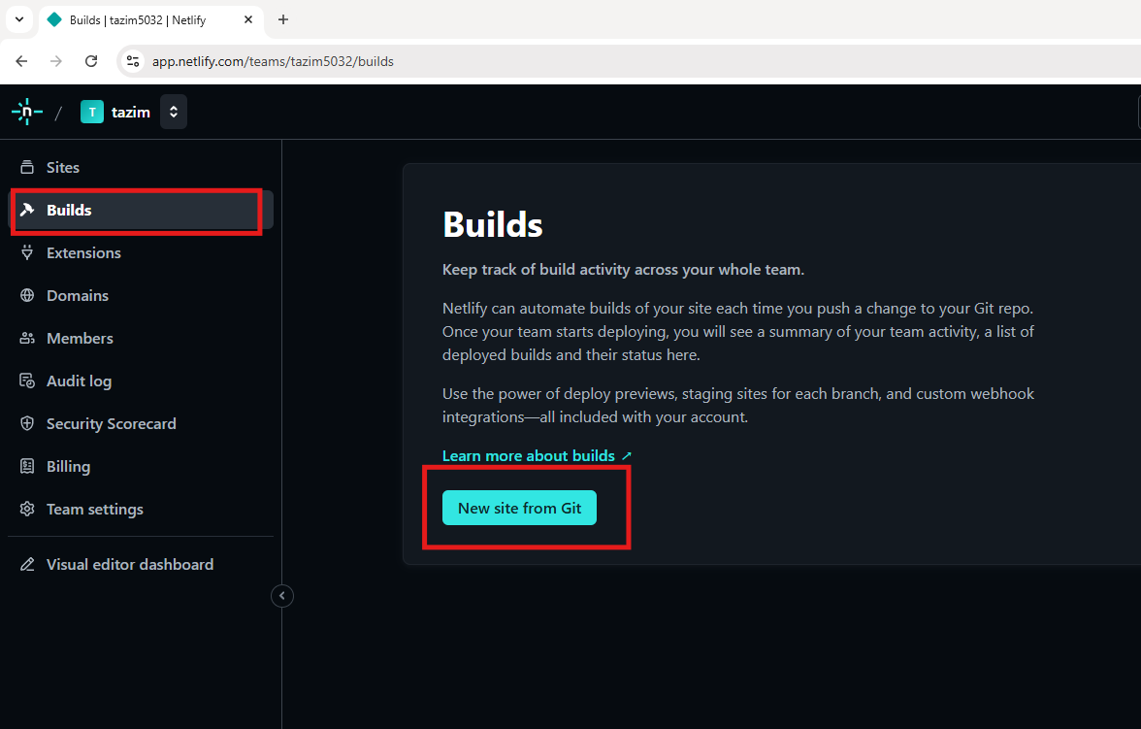The image size is (1141, 729).
Task: Open Sites in the sidebar
Action: coord(63,167)
